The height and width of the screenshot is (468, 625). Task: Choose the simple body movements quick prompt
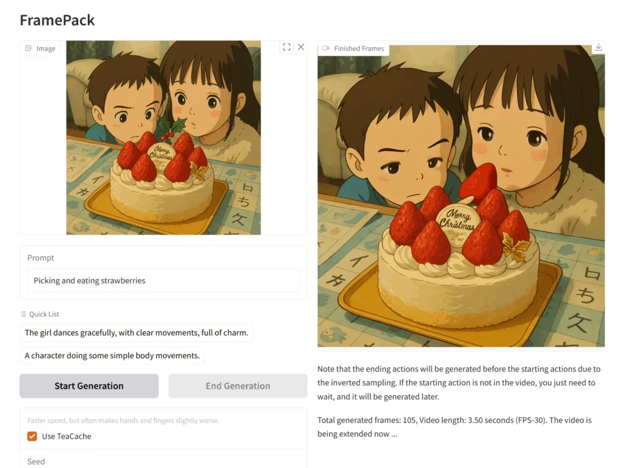[x=112, y=355]
